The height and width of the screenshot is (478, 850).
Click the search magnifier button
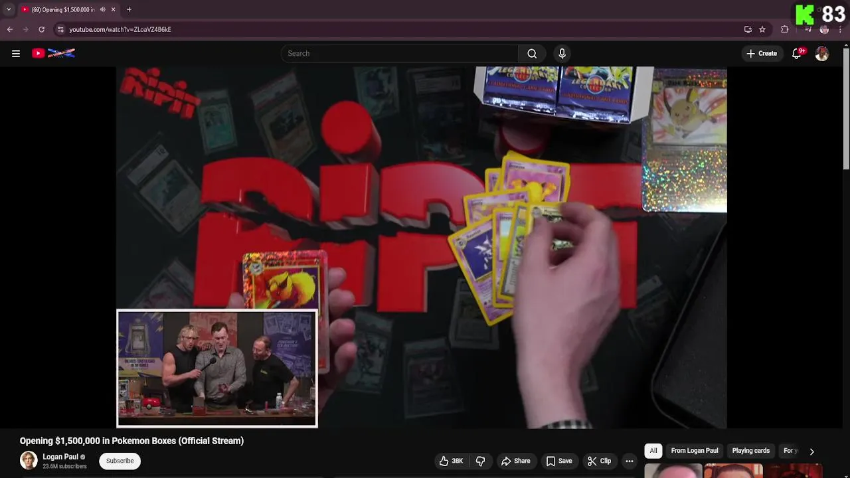click(532, 53)
